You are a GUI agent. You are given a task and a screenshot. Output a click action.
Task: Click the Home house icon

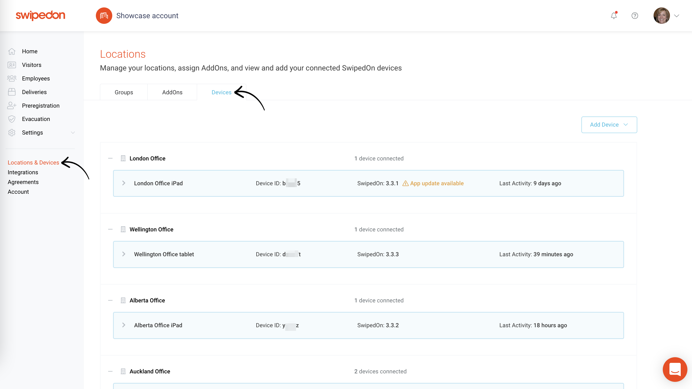(12, 51)
